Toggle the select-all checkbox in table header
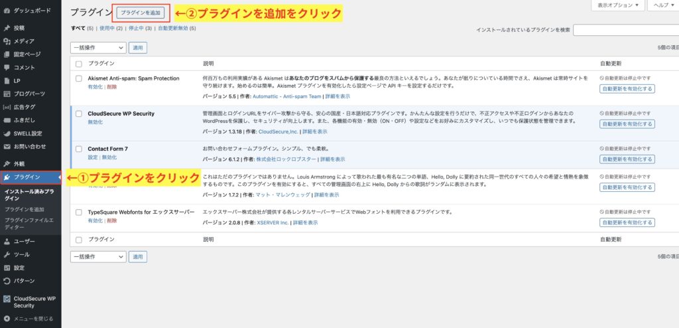This screenshot has width=679, height=328. [x=79, y=64]
